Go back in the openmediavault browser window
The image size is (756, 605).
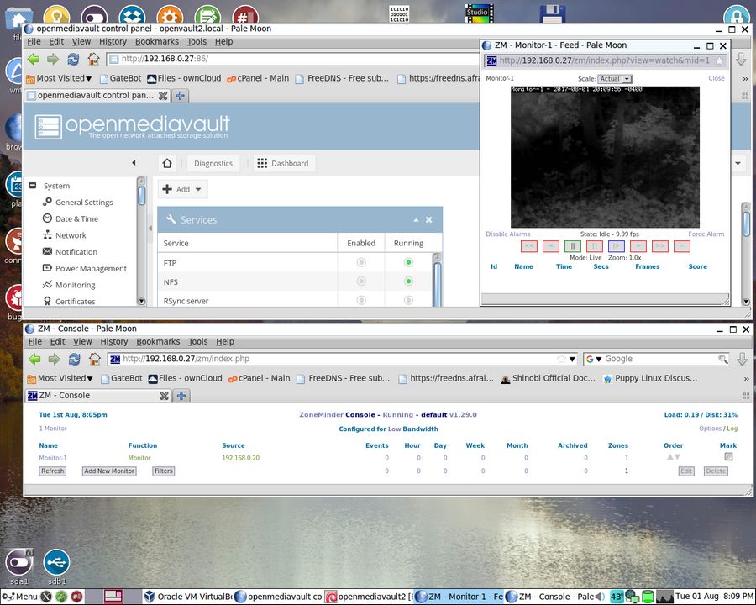point(34,60)
